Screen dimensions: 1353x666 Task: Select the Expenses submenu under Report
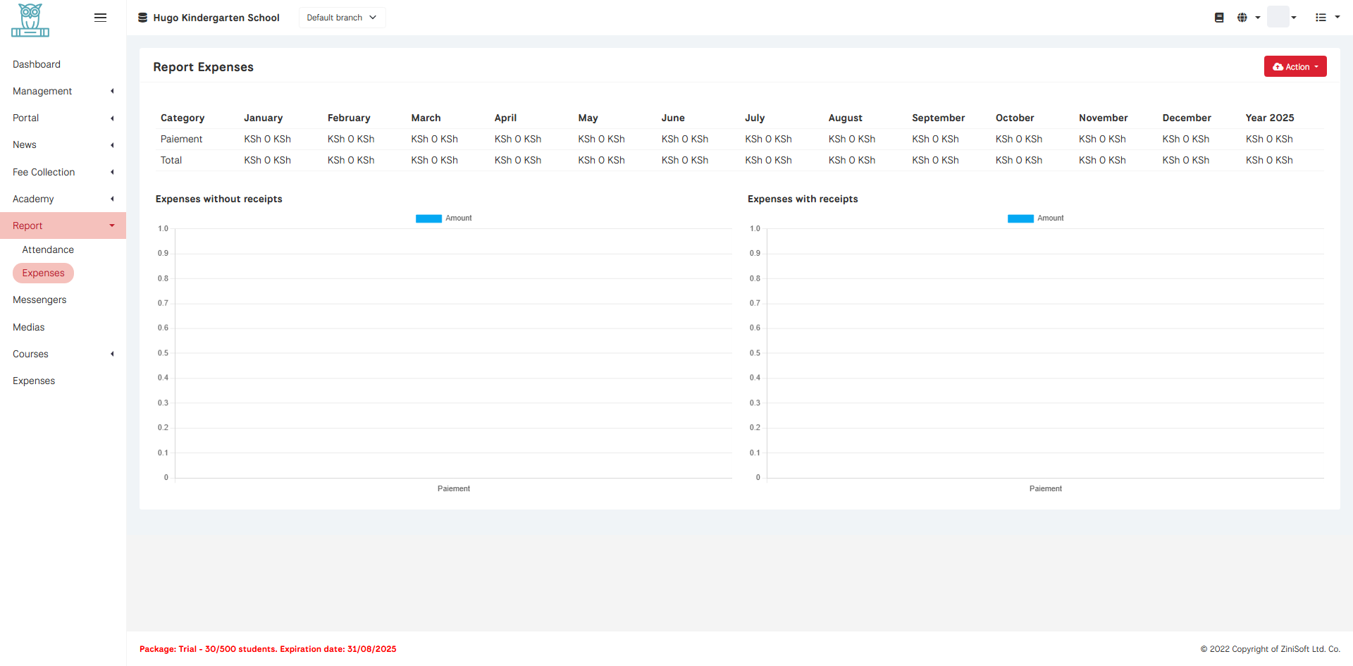click(x=43, y=273)
